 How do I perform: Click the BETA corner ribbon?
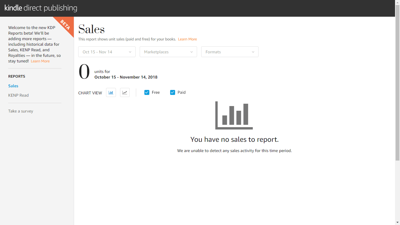pyautogui.click(x=65, y=25)
